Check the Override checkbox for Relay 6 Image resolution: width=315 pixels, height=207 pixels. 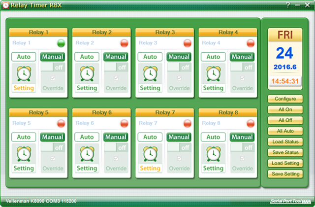tap(116, 158)
